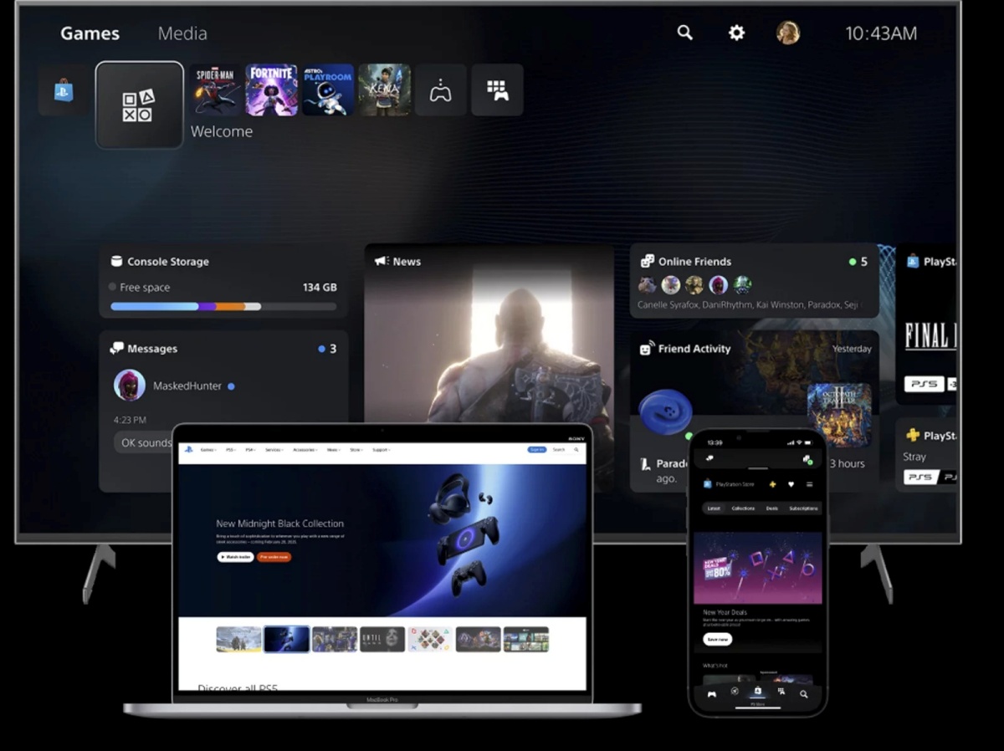Expand Store dropdown on laptop website
This screenshot has height=751, width=1004.
[356, 450]
